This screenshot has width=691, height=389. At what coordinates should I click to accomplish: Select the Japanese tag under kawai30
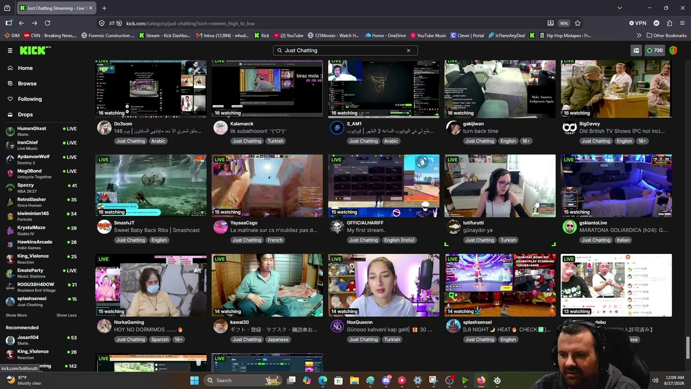(278, 340)
